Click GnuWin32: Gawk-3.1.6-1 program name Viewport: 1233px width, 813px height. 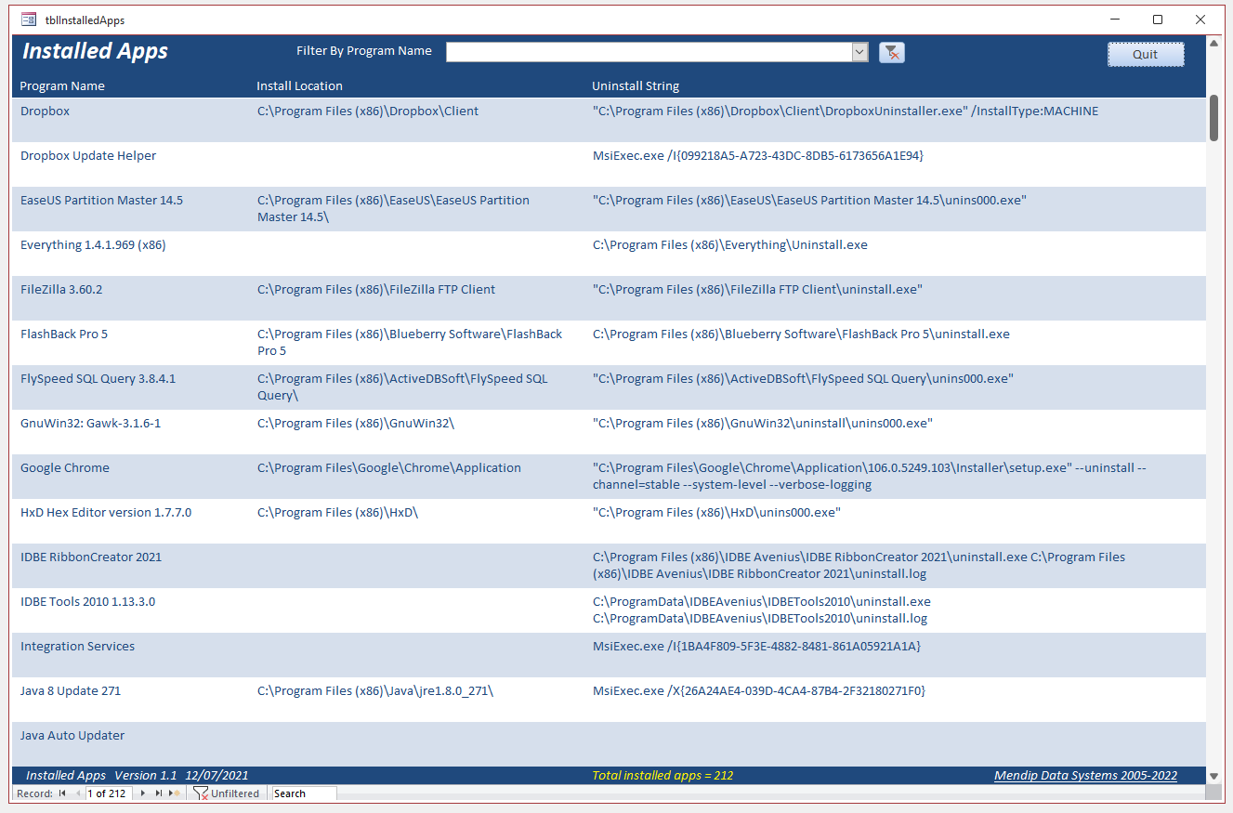pos(91,423)
